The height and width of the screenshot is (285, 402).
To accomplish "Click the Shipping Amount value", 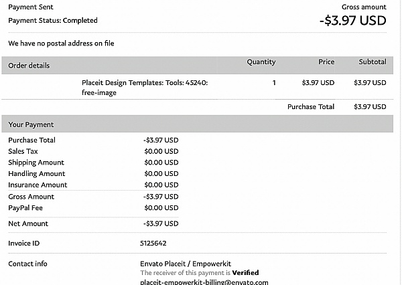I will point(161,163).
